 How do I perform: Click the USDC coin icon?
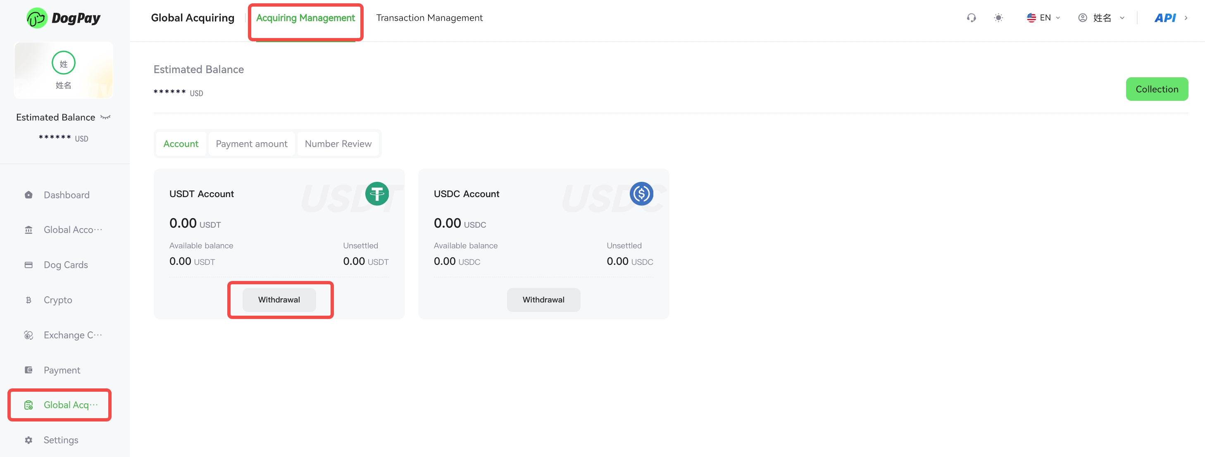(x=641, y=194)
